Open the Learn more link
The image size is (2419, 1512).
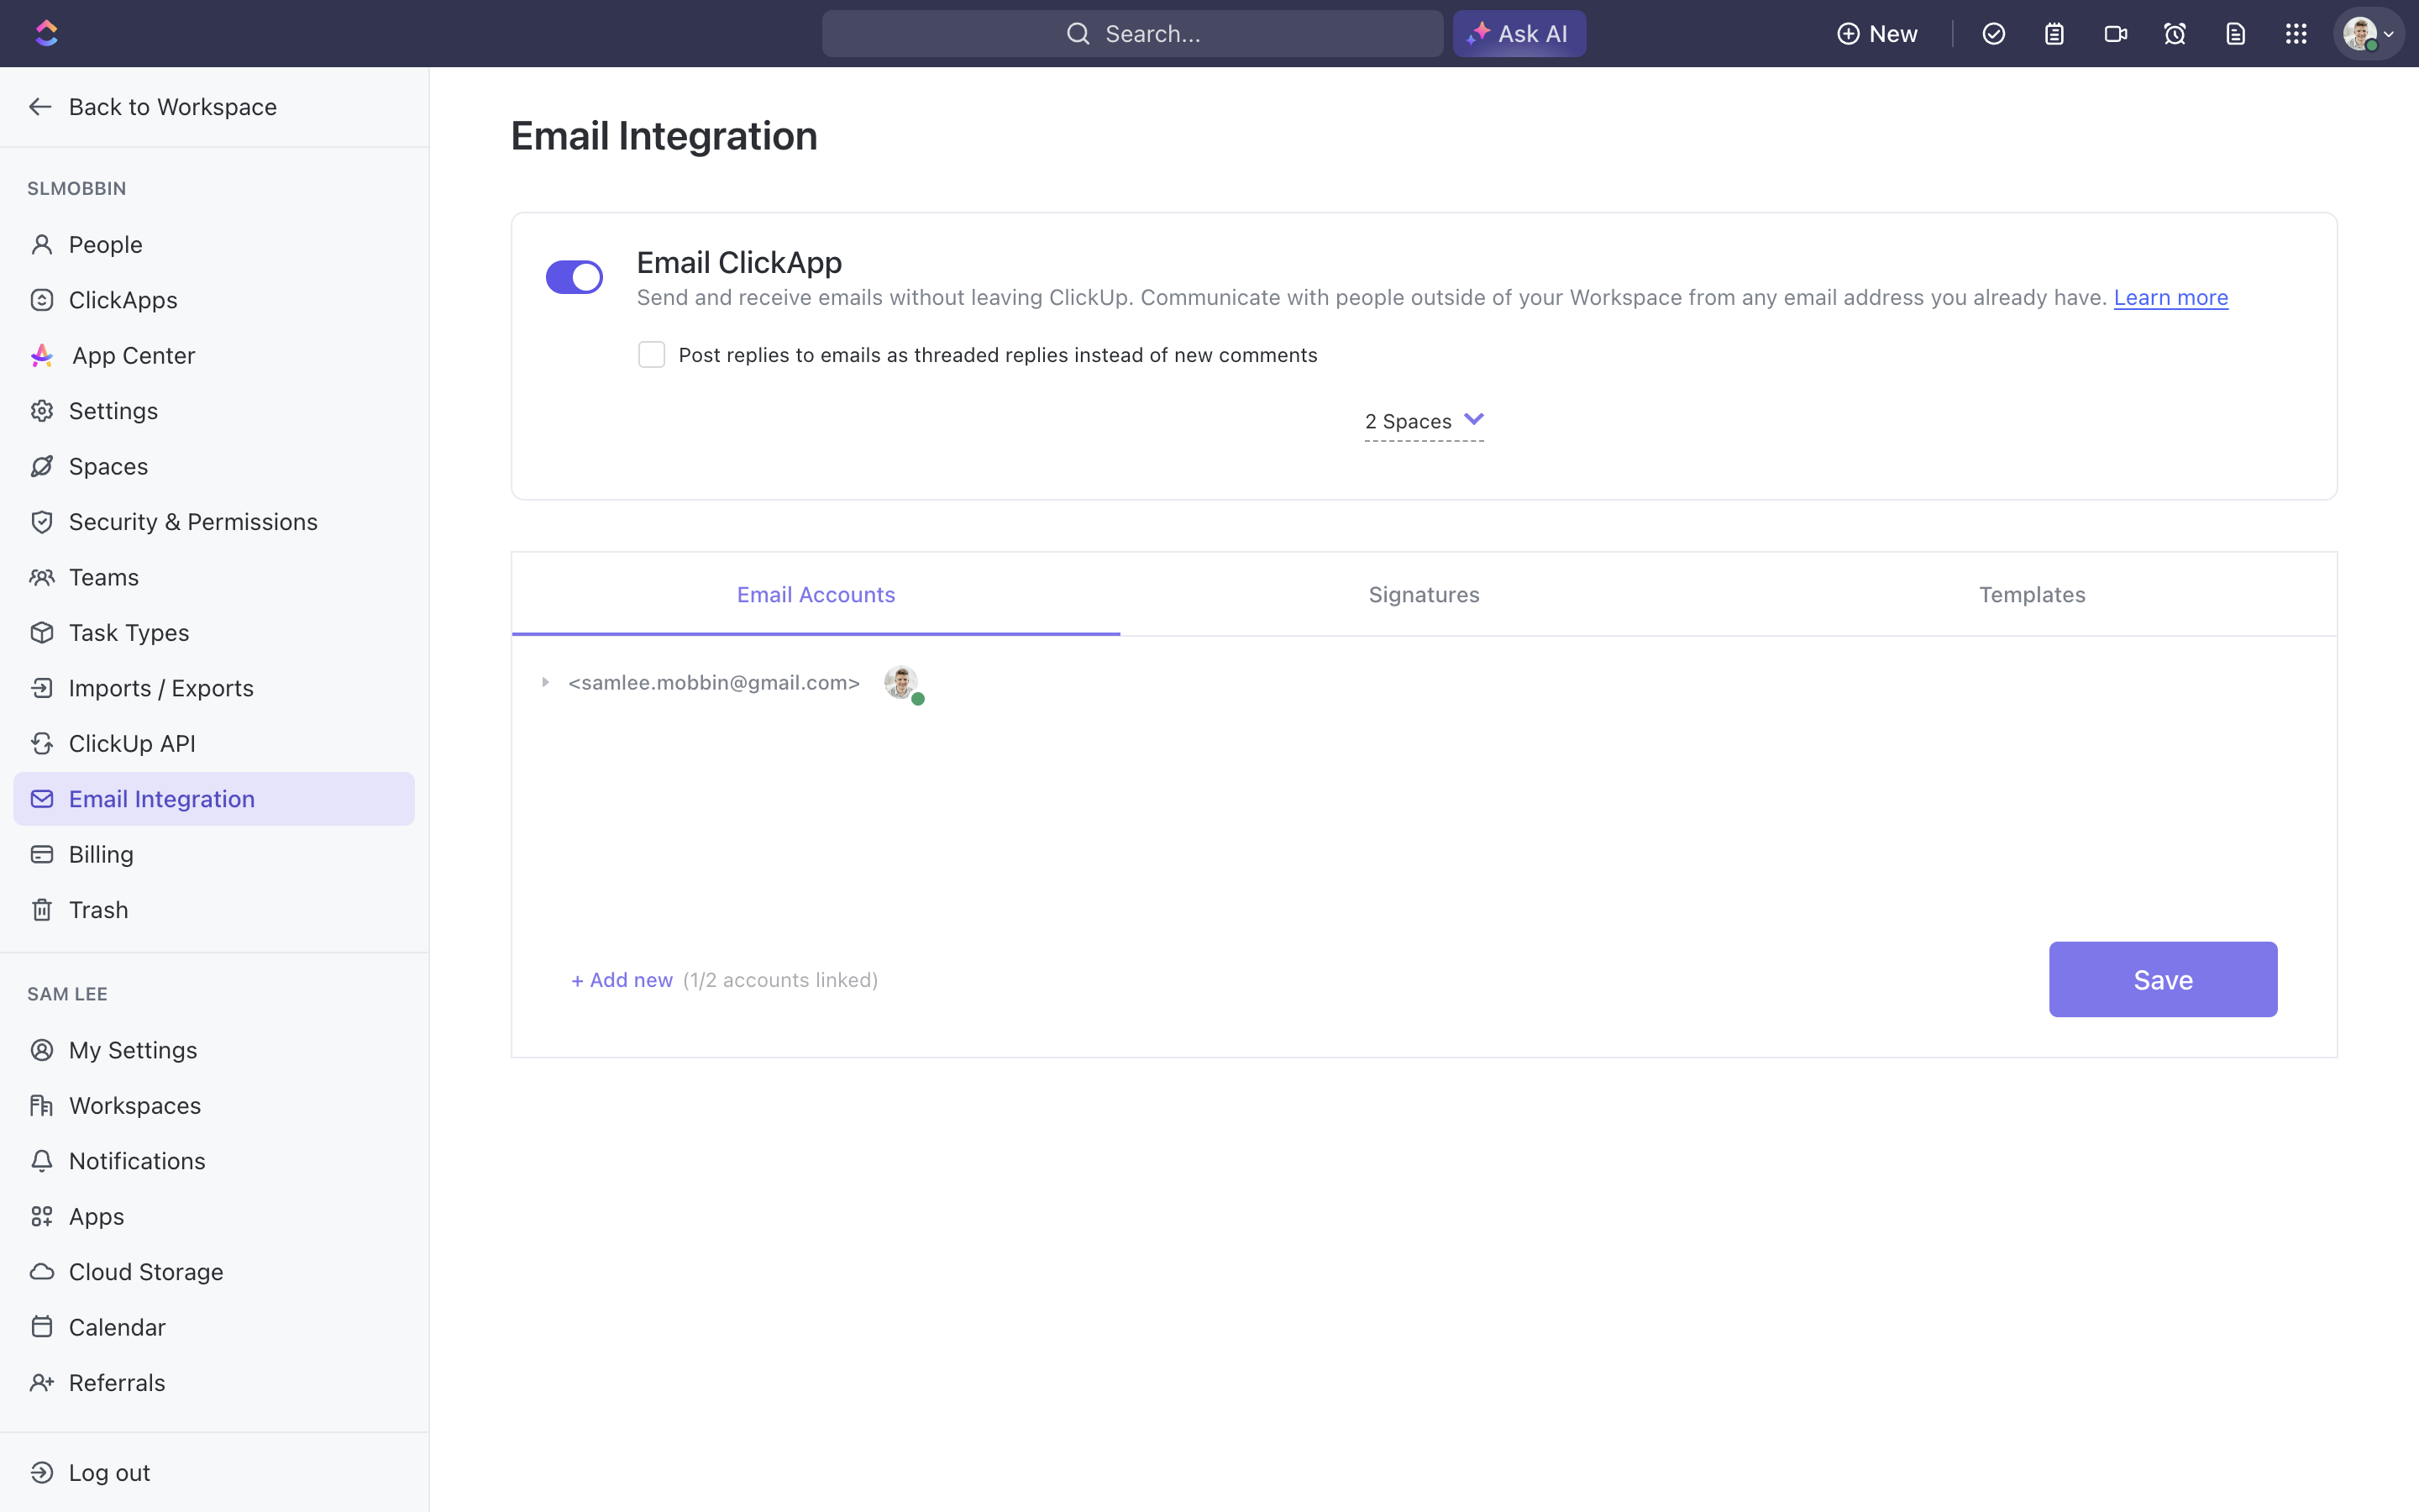(x=2170, y=298)
